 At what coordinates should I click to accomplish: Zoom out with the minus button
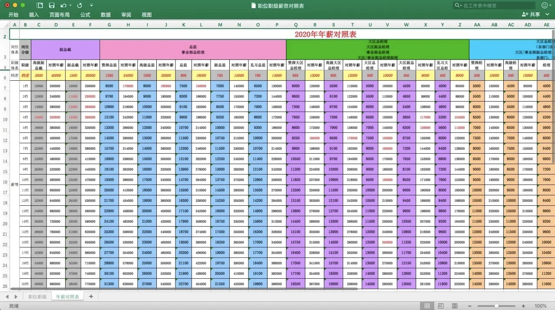471,306
